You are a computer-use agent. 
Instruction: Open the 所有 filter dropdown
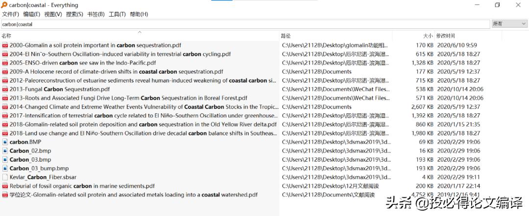(509, 23)
